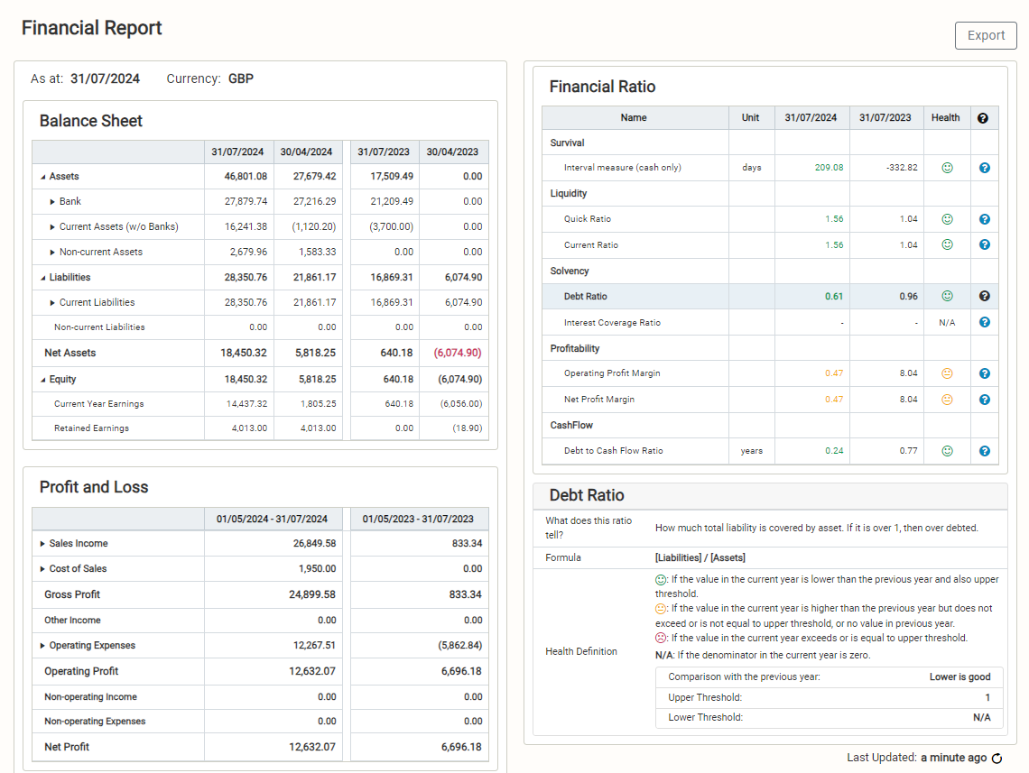1029x773 pixels.
Task: Collapse the Assets row in Balance Sheet
Action: pyautogui.click(x=43, y=177)
